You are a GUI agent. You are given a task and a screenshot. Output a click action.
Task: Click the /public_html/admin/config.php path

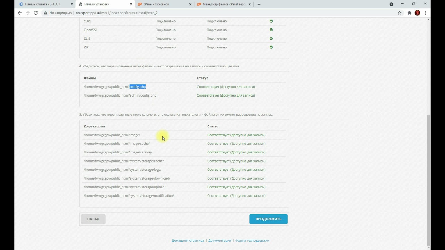120,95
